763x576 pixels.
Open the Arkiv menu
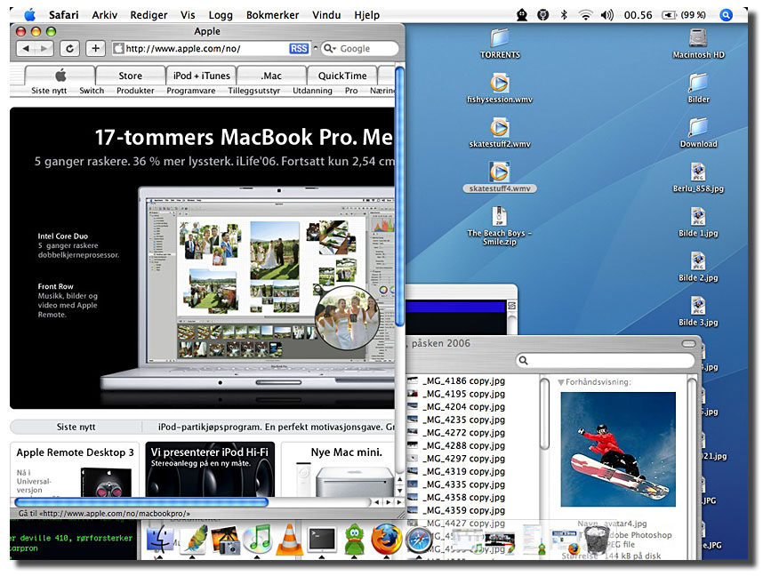(x=105, y=15)
